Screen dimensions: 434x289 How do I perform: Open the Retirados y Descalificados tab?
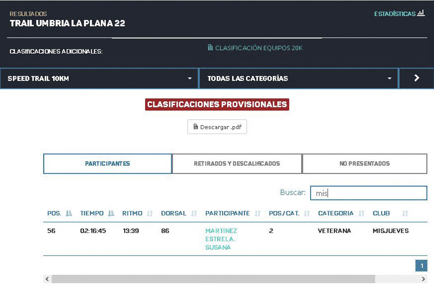(x=237, y=164)
